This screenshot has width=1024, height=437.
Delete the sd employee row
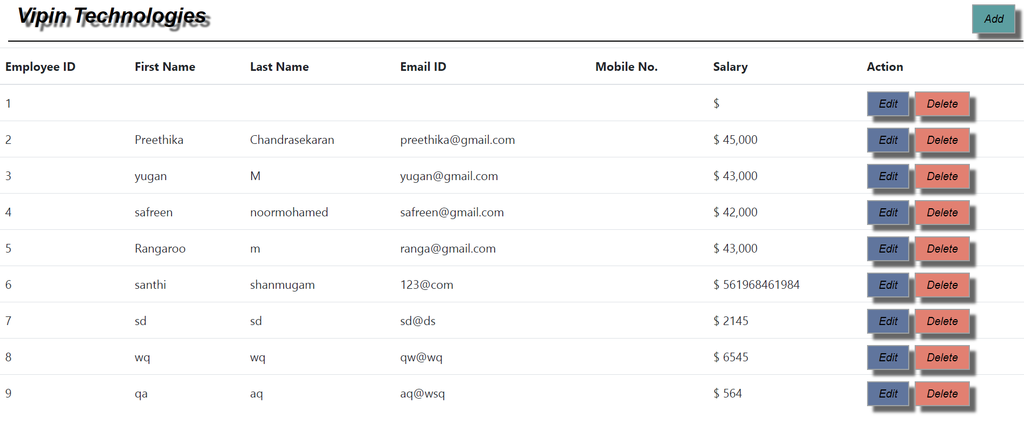point(942,321)
